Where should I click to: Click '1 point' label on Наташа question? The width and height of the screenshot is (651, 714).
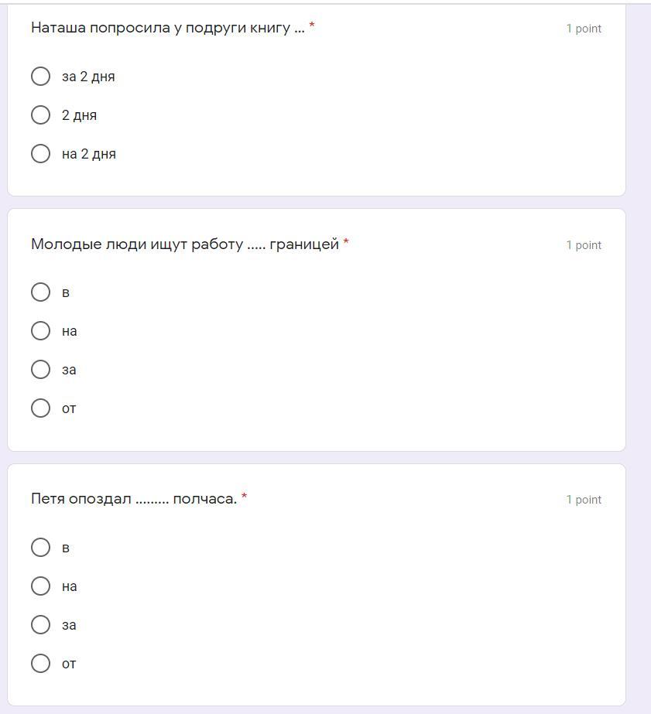click(x=583, y=29)
